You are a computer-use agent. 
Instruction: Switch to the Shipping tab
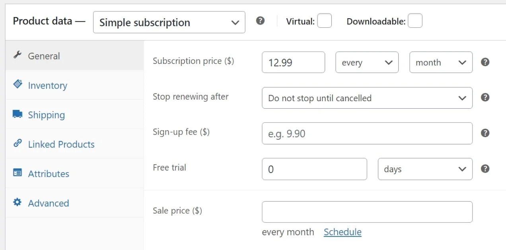coord(47,114)
